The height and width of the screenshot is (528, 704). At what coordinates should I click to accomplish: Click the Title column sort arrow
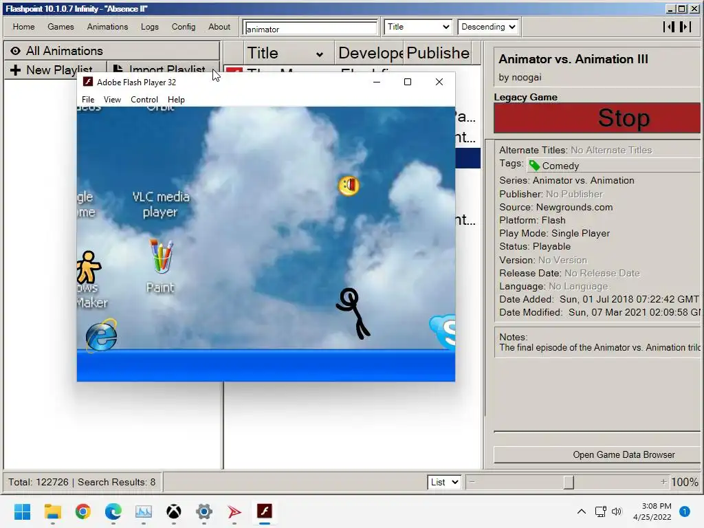319,54
